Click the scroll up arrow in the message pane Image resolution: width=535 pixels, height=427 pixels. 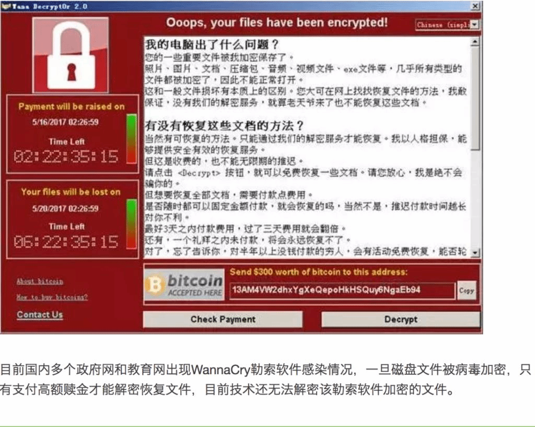click(x=475, y=42)
